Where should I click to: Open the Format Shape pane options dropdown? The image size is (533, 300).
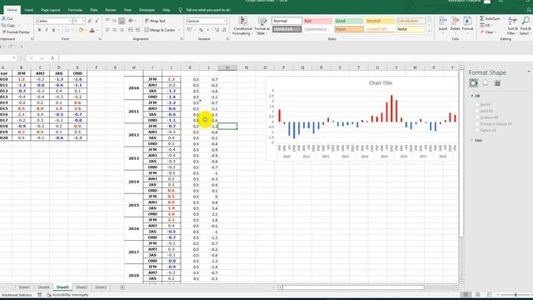tap(529, 72)
